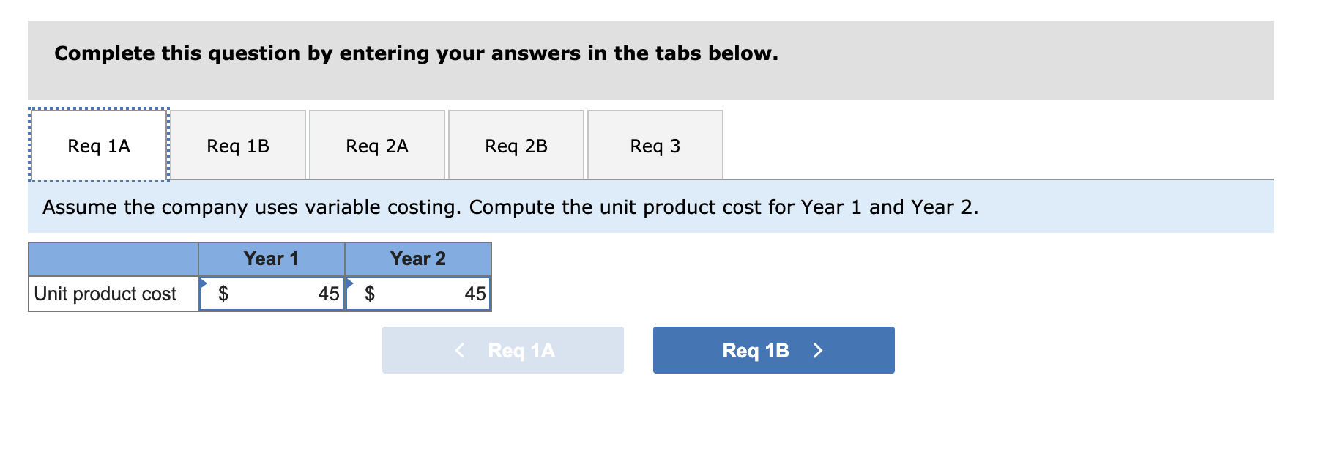Click the dollar sign in Year 2 cell

pyautogui.click(x=370, y=294)
